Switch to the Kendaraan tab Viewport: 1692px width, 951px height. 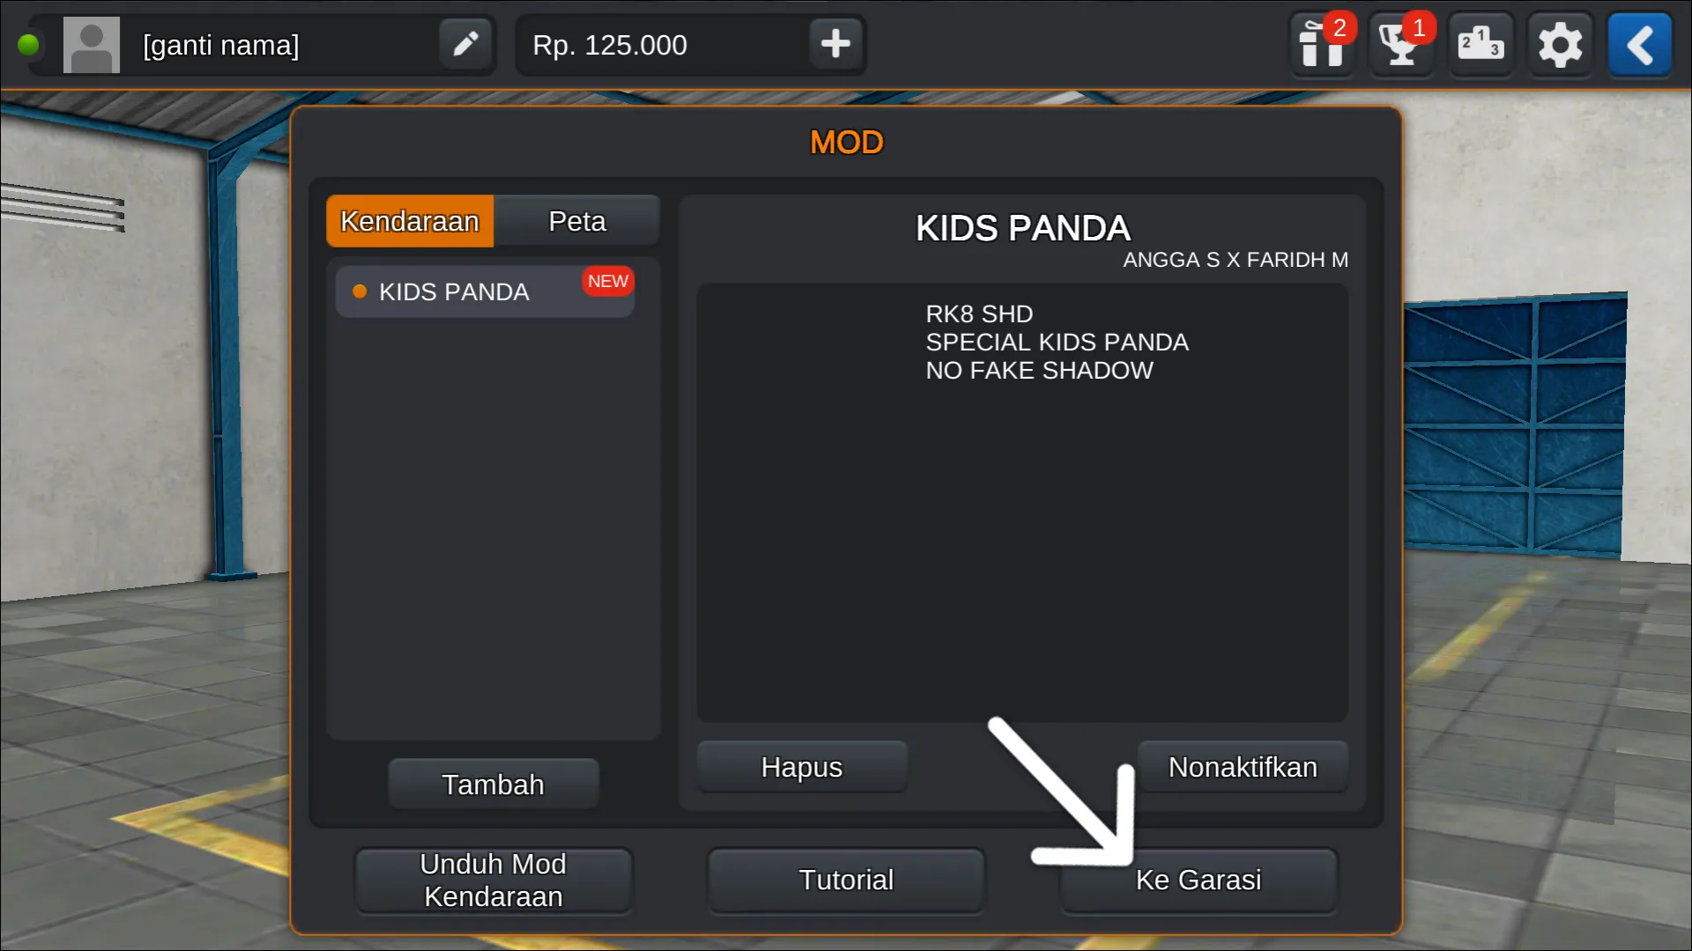pyautogui.click(x=410, y=221)
